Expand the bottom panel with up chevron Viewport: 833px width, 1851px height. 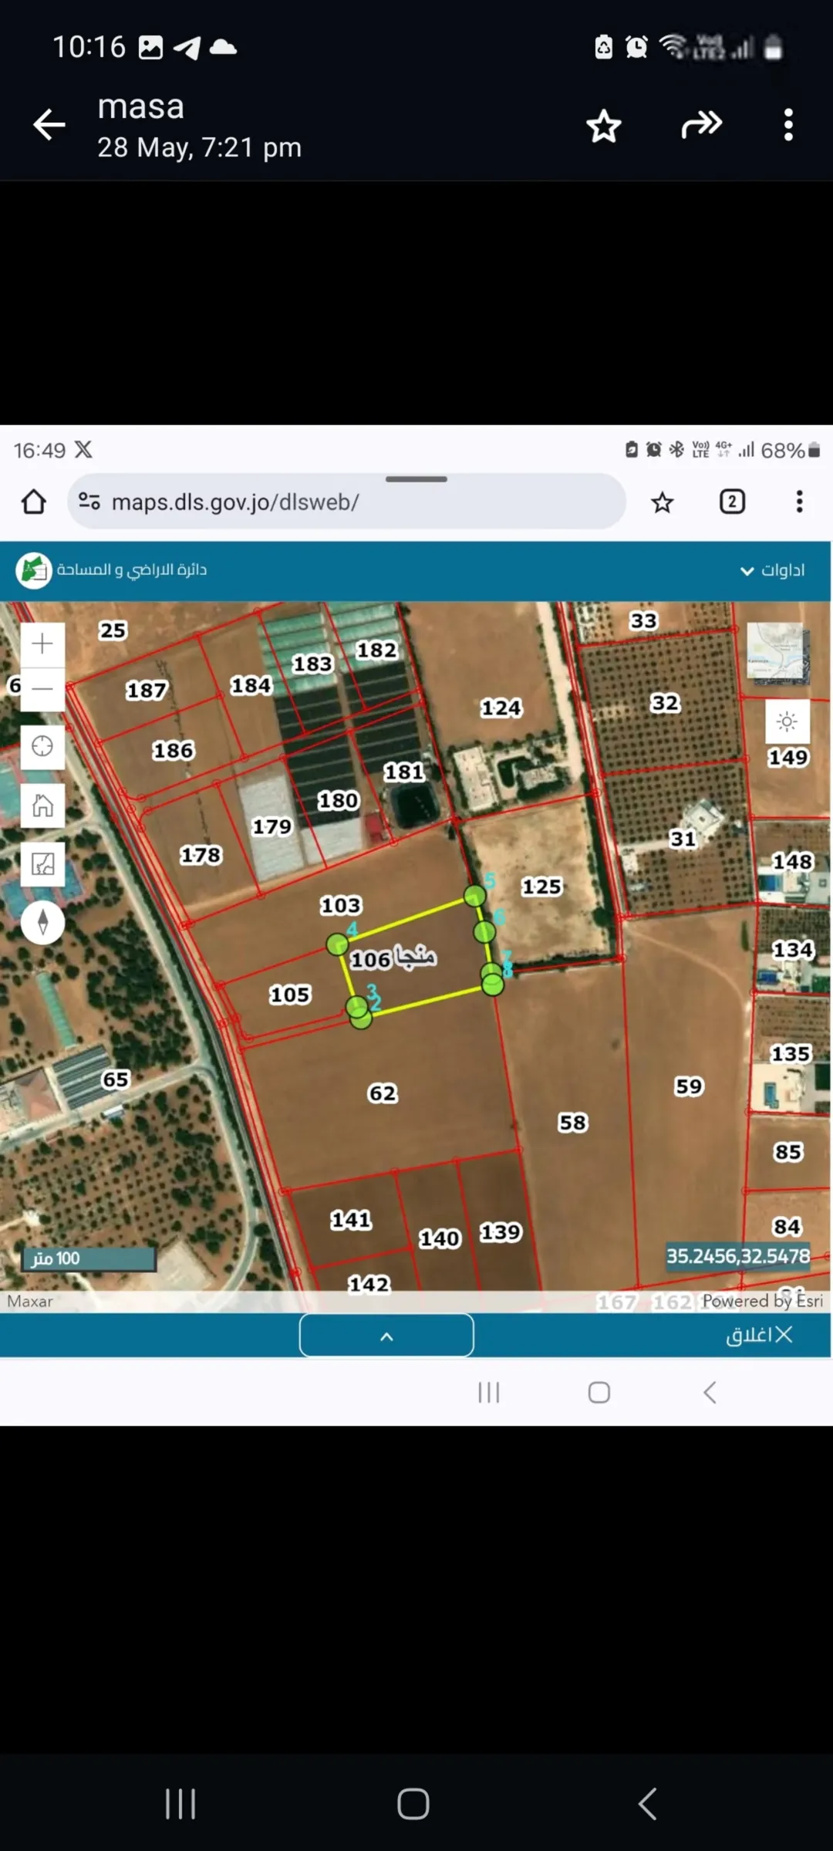click(x=386, y=1336)
